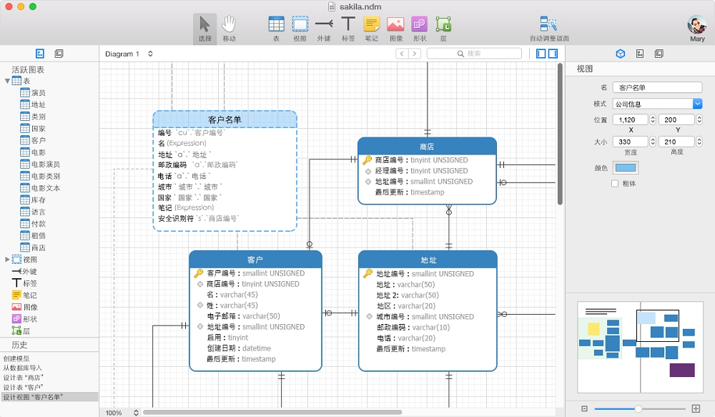Choose the 层 layer tool
715x417 pixels.
tap(443, 29)
